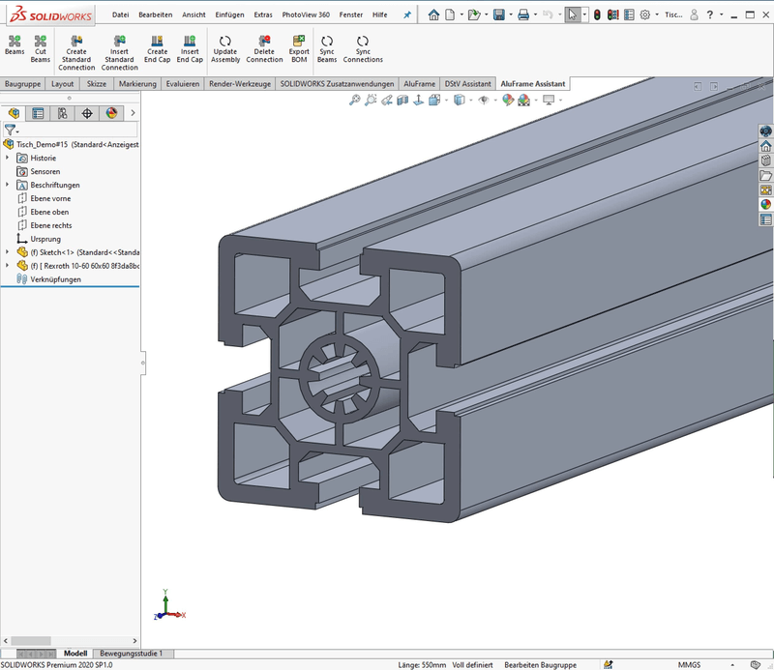Switch to Bewegungsstudie 1 tab
The height and width of the screenshot is (670, 774).
pyautogui.click(x=131, y=654)
